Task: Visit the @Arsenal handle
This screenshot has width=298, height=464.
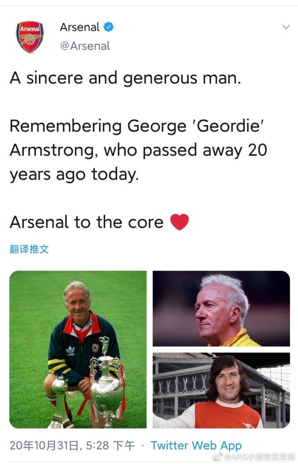Action: pos(85,46)
